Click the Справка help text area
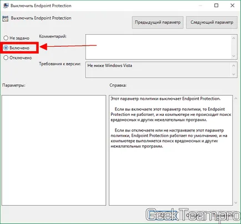The height and width of the screenshot is (224, 241). point(170,150)
